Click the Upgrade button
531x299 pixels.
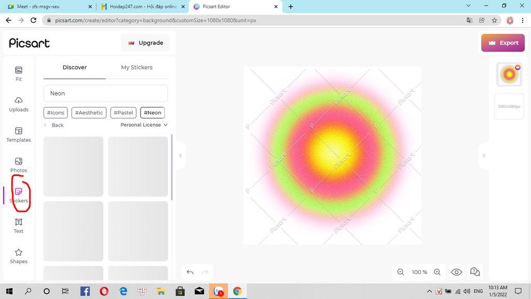click(145, 43)
